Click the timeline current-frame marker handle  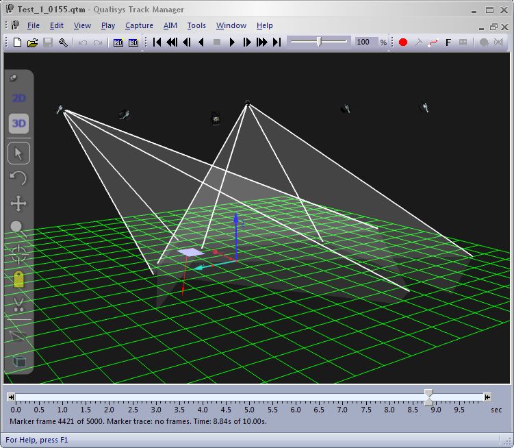click(x=428, y=397)
